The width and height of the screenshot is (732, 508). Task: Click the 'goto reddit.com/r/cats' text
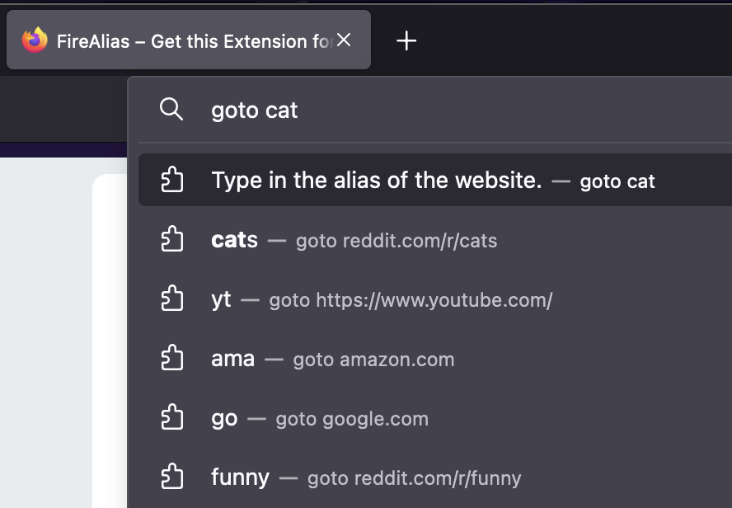396,241
